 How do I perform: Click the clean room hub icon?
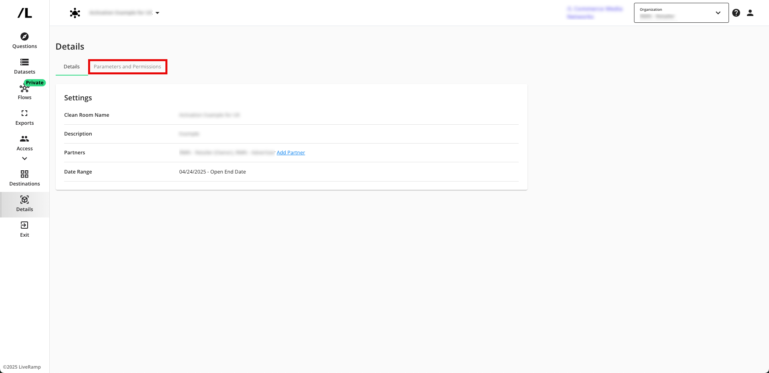[75, 13]
